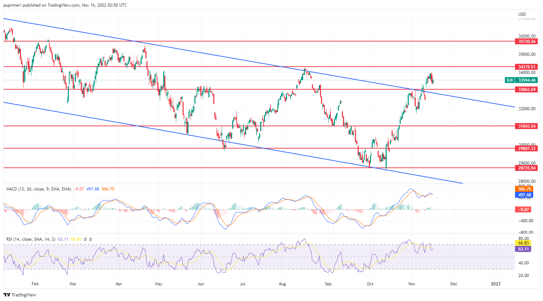
Task: Click the DJI ticker tag
Action: click(510, 80)
